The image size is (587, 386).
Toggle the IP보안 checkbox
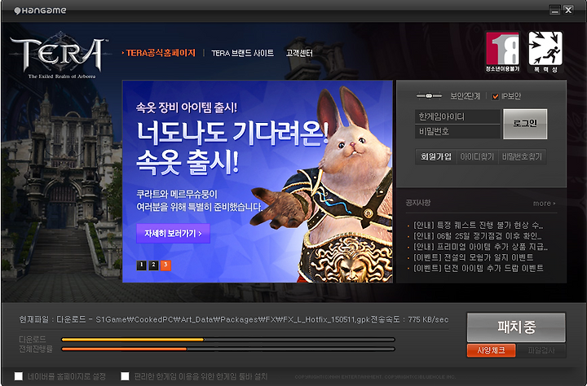point(496,96)
